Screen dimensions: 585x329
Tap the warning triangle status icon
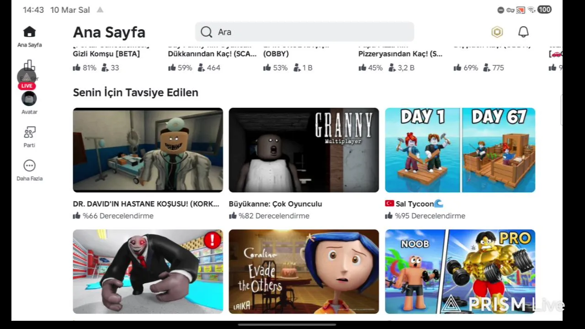[100, 10]
